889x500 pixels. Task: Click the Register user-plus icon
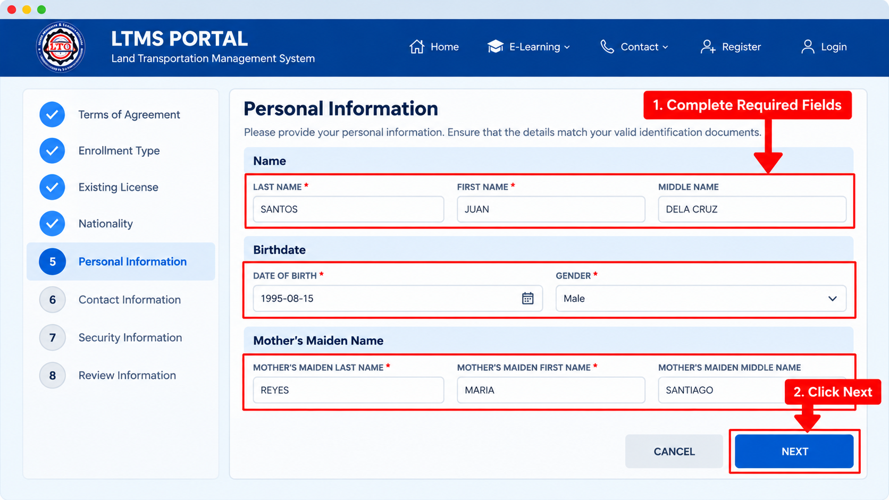coord(708,47)
